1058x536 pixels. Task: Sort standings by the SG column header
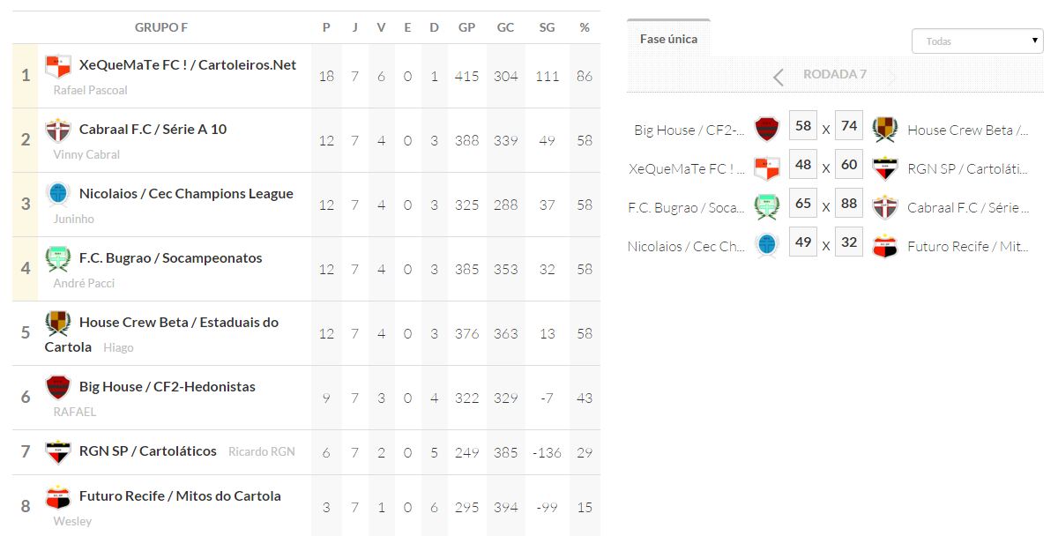pos(547,27)
